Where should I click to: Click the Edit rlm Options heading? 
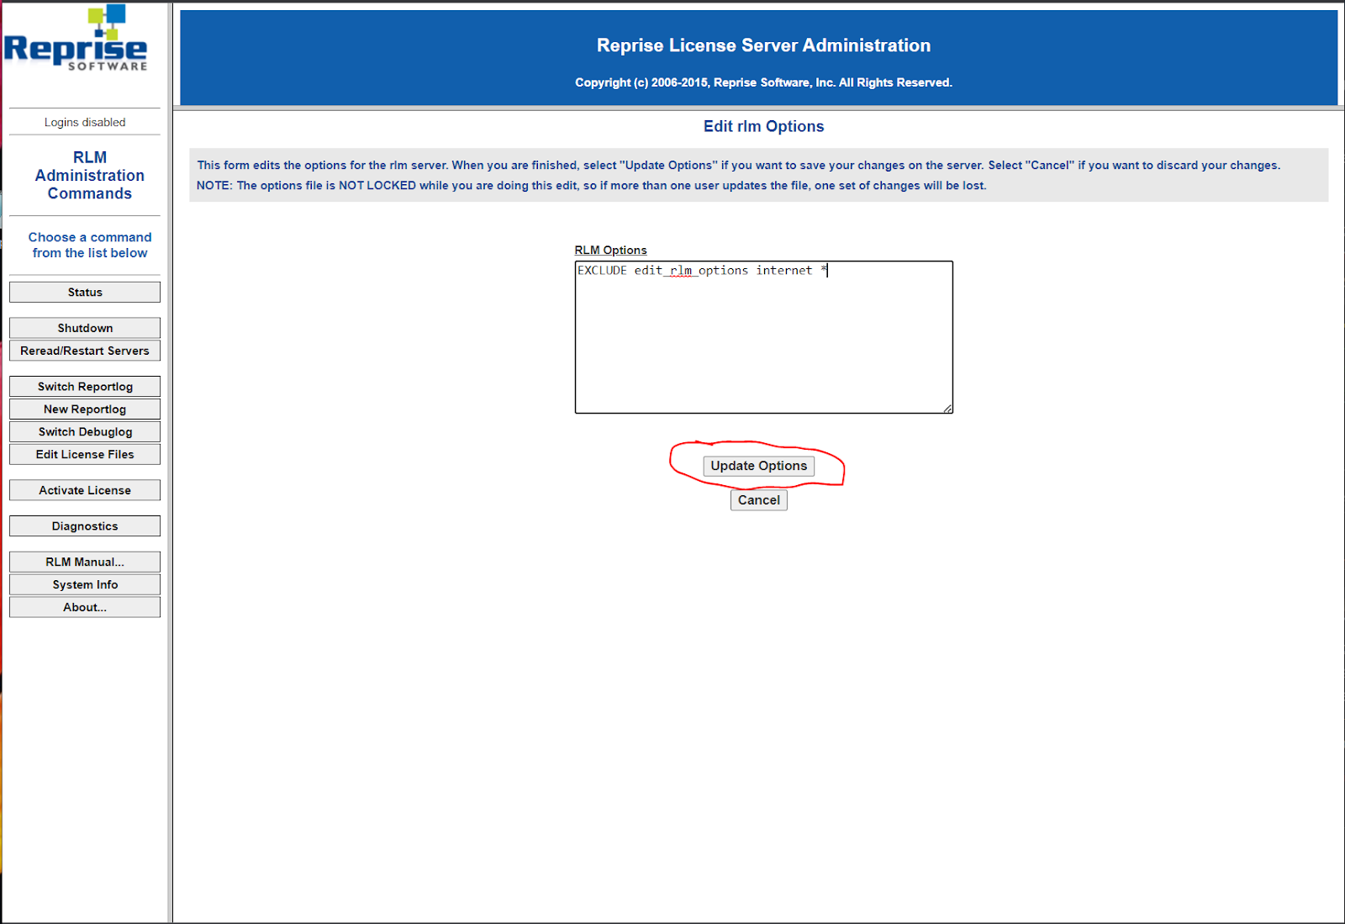762,126
